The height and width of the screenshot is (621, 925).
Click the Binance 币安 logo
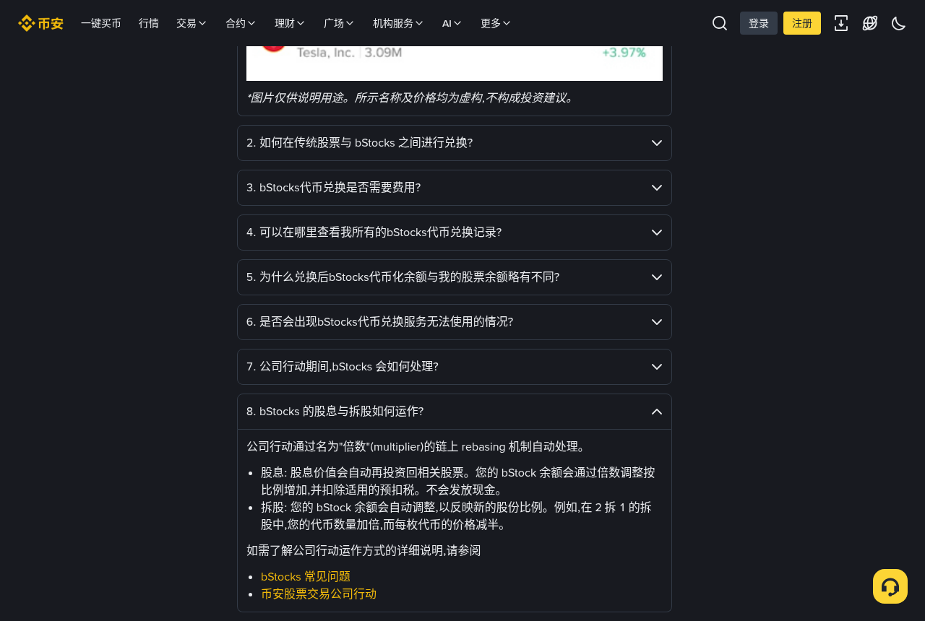pos(40,23)
